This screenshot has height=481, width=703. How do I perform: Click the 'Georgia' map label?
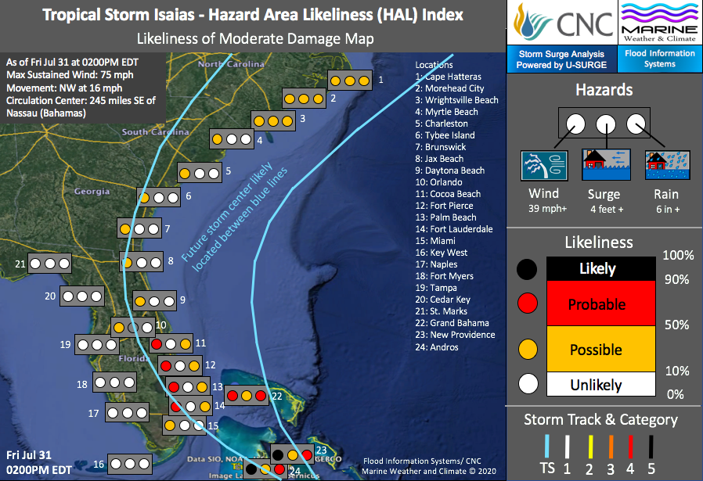[x=92, y=192]
